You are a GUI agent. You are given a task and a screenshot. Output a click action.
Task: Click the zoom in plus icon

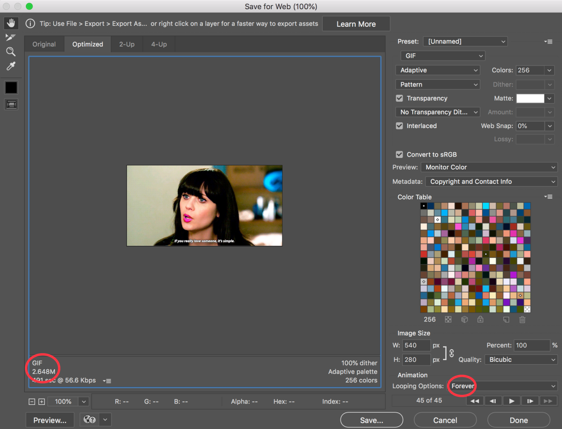point(42,402)
